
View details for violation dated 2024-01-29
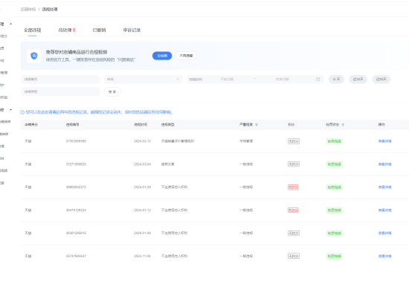point(384,187)
